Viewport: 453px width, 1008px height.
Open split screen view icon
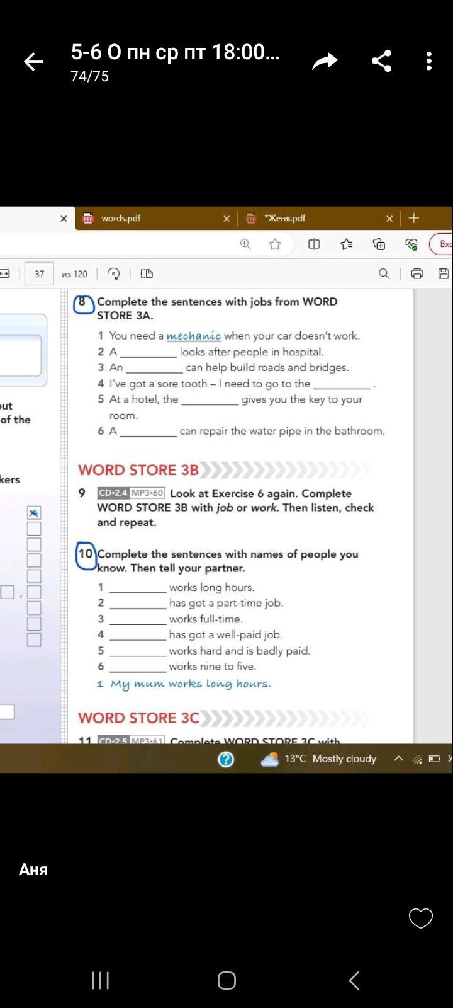click(314, 244)
